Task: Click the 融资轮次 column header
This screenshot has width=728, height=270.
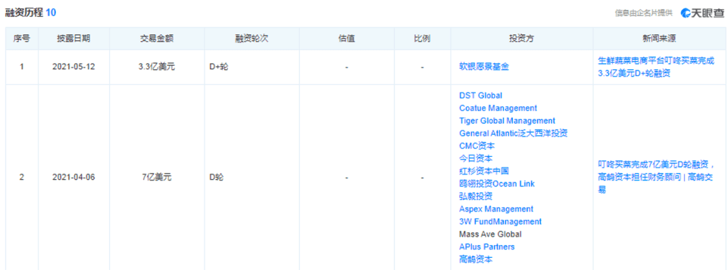Action: tap(251, 39)
